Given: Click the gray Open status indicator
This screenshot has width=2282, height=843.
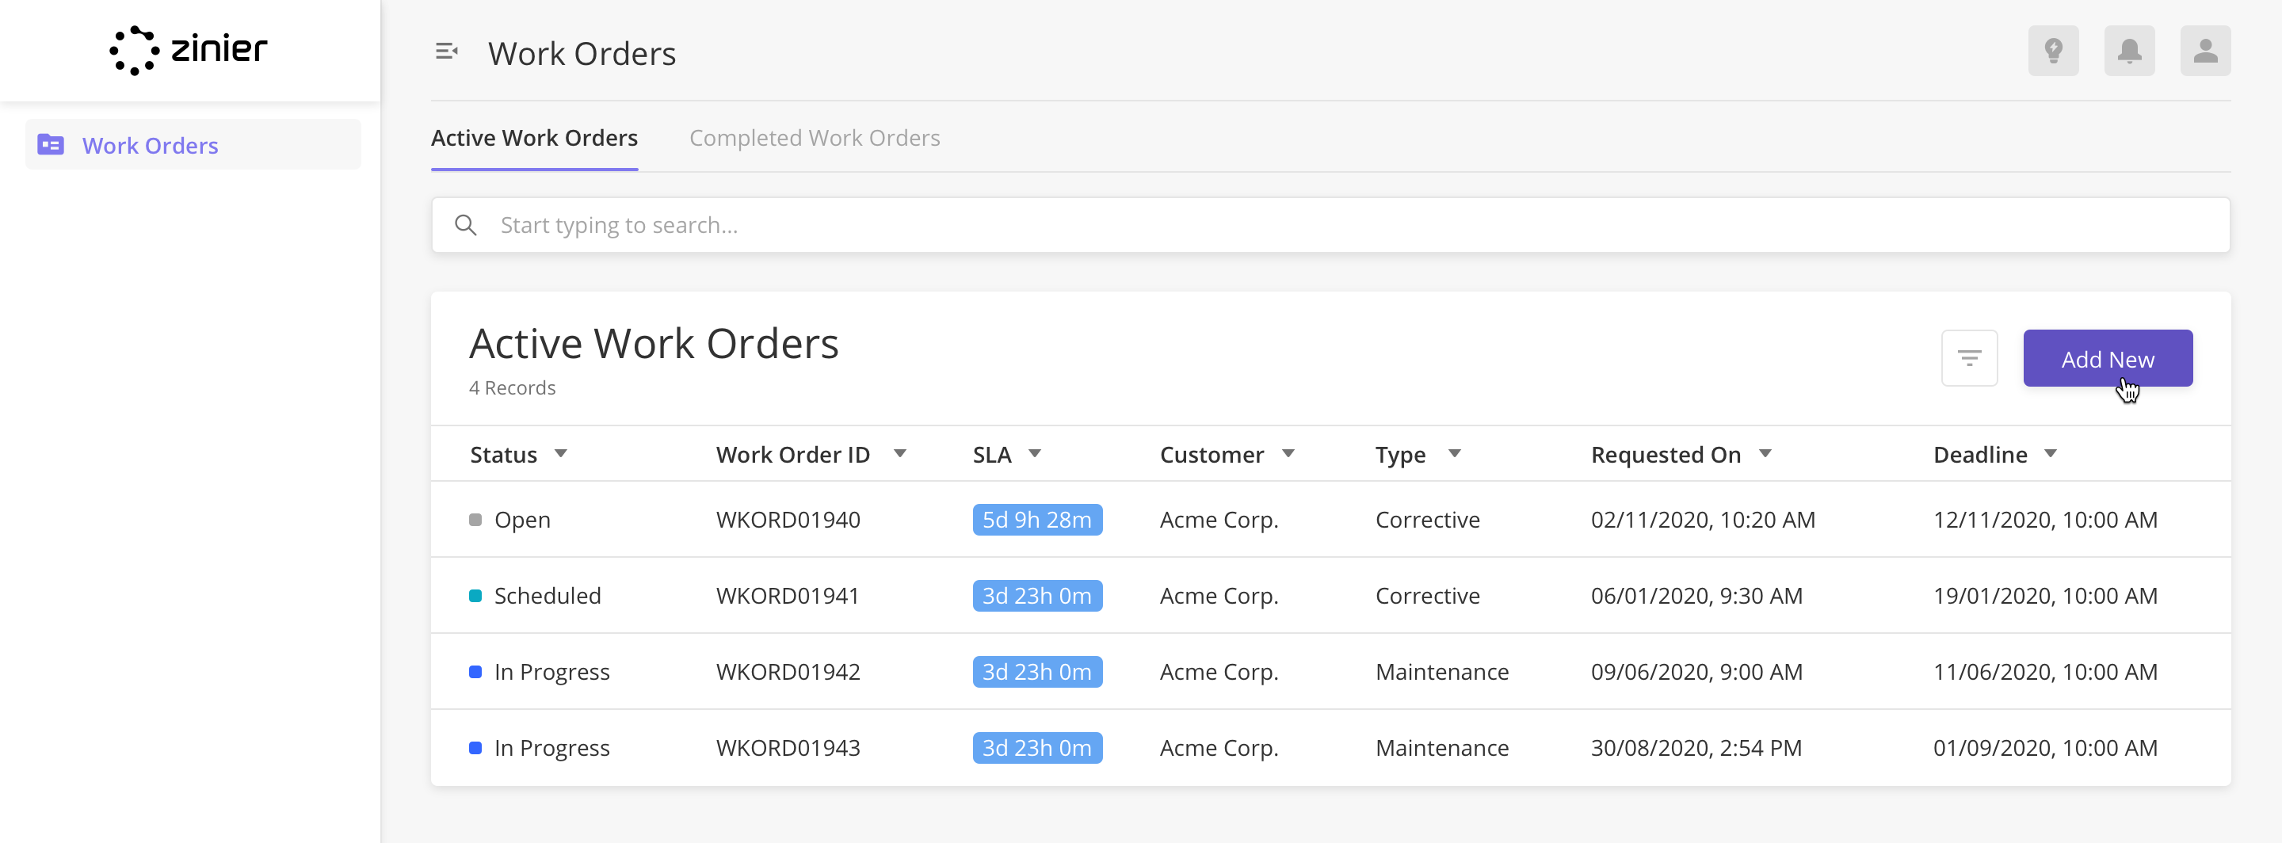Looking at the screenshot, I should coord(475,520).
